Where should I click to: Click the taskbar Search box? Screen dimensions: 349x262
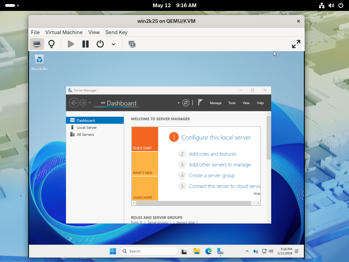pos(149,251)
